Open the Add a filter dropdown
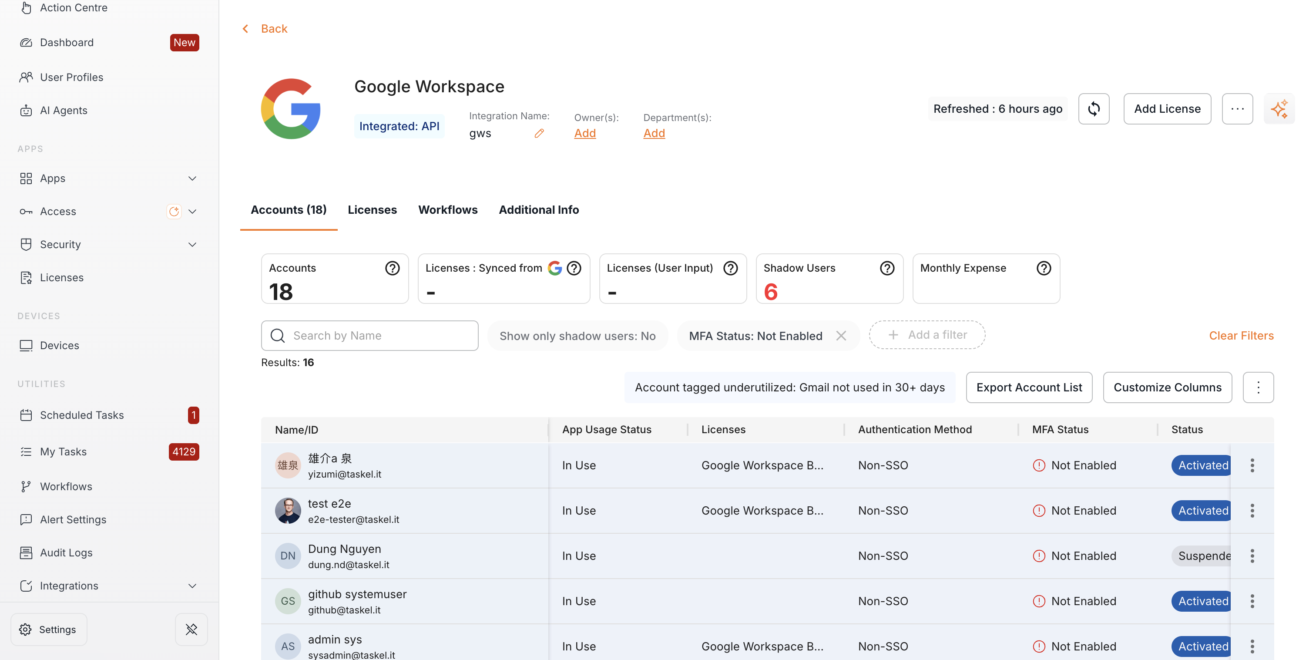Viewport: 1316px width, 660px height. point(927,335)
